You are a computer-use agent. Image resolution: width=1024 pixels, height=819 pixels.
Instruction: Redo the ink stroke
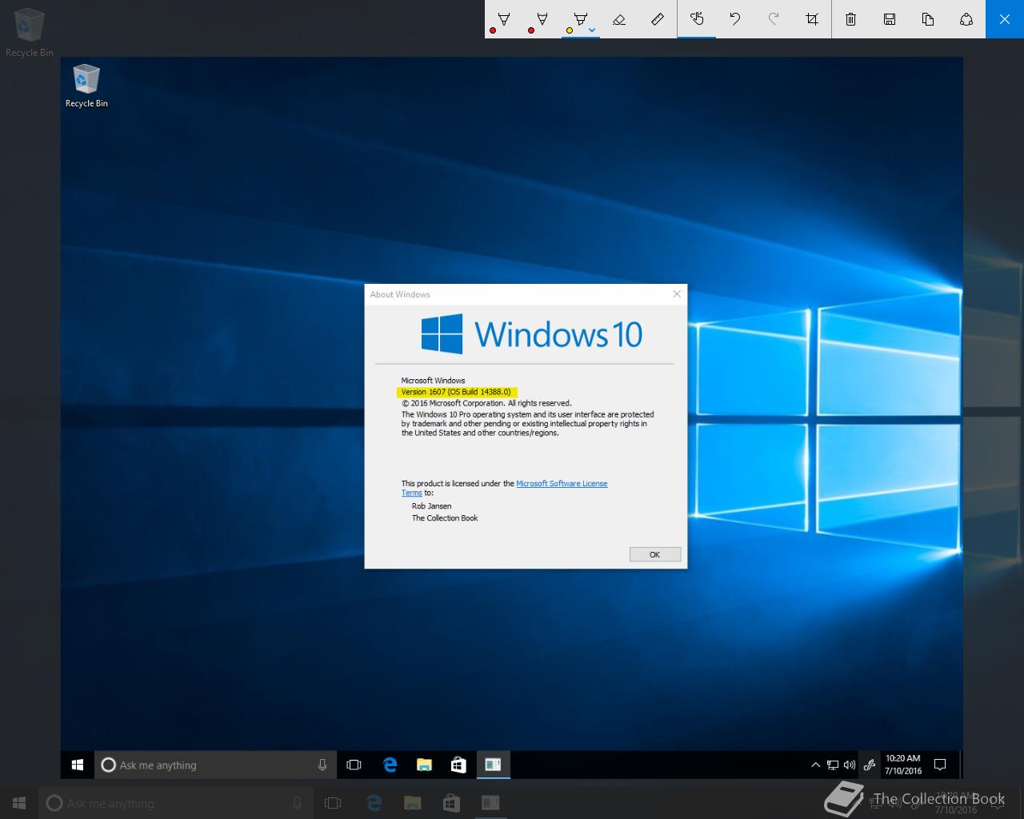pos(774,19)
